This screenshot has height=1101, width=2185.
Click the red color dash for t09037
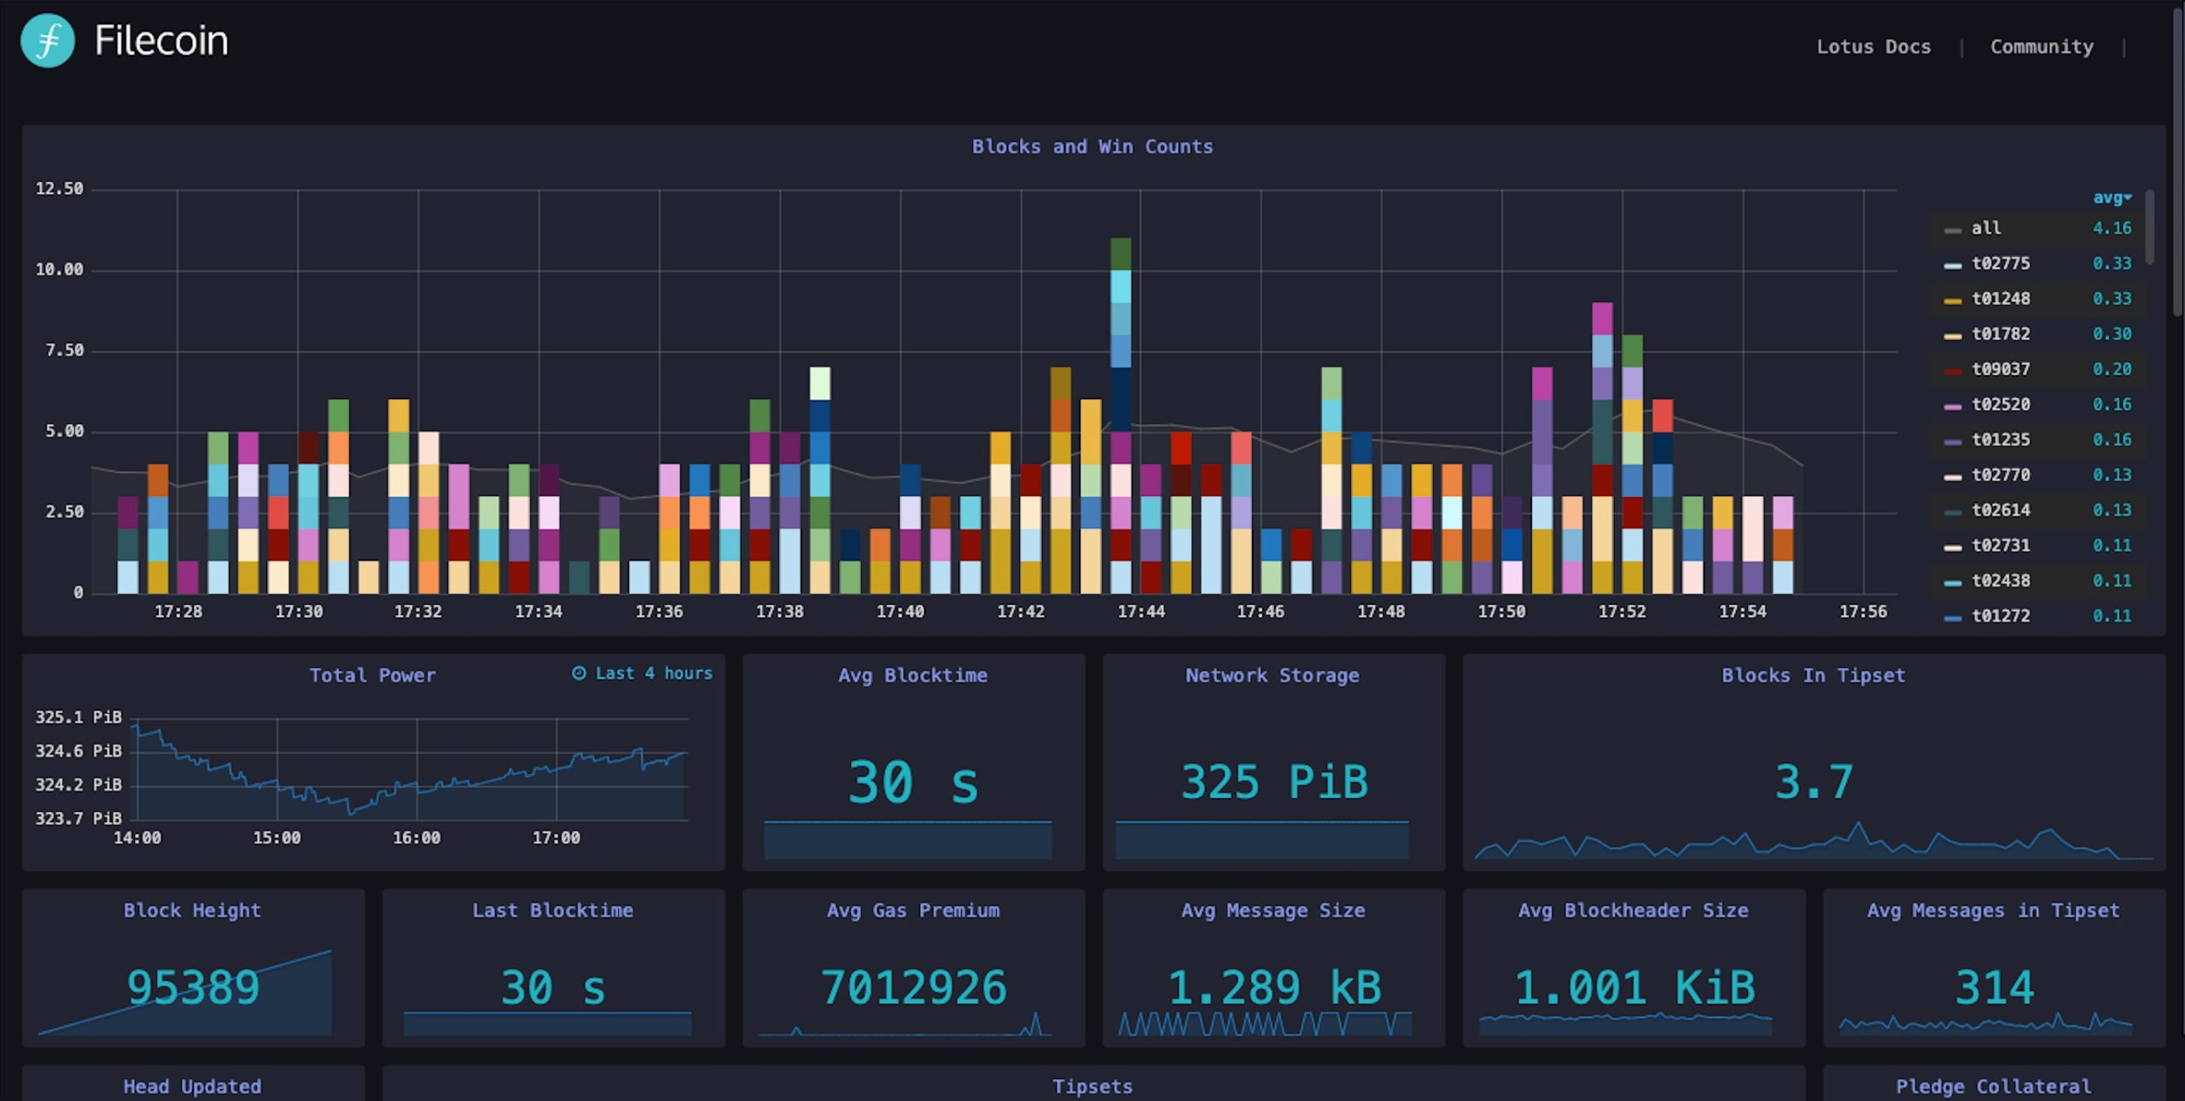coord(1952,371)
